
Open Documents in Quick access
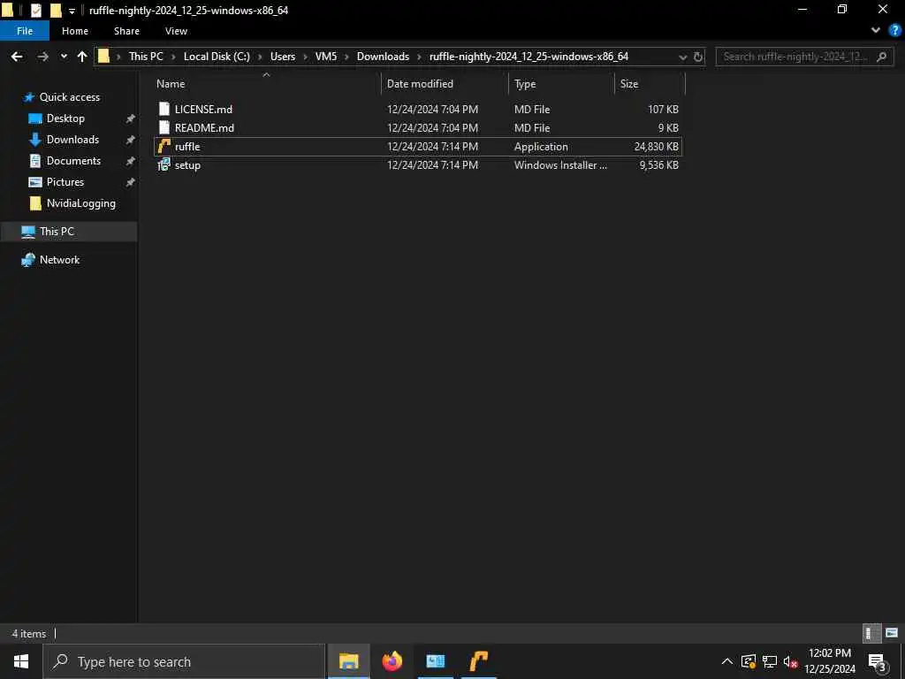(73, 161)
